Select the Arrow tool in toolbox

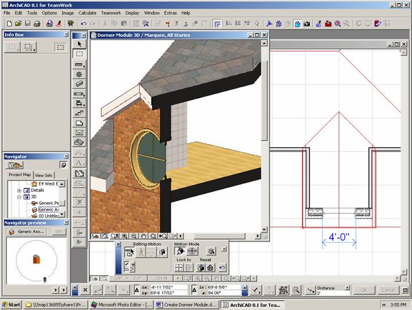click(x=79, y=44)
